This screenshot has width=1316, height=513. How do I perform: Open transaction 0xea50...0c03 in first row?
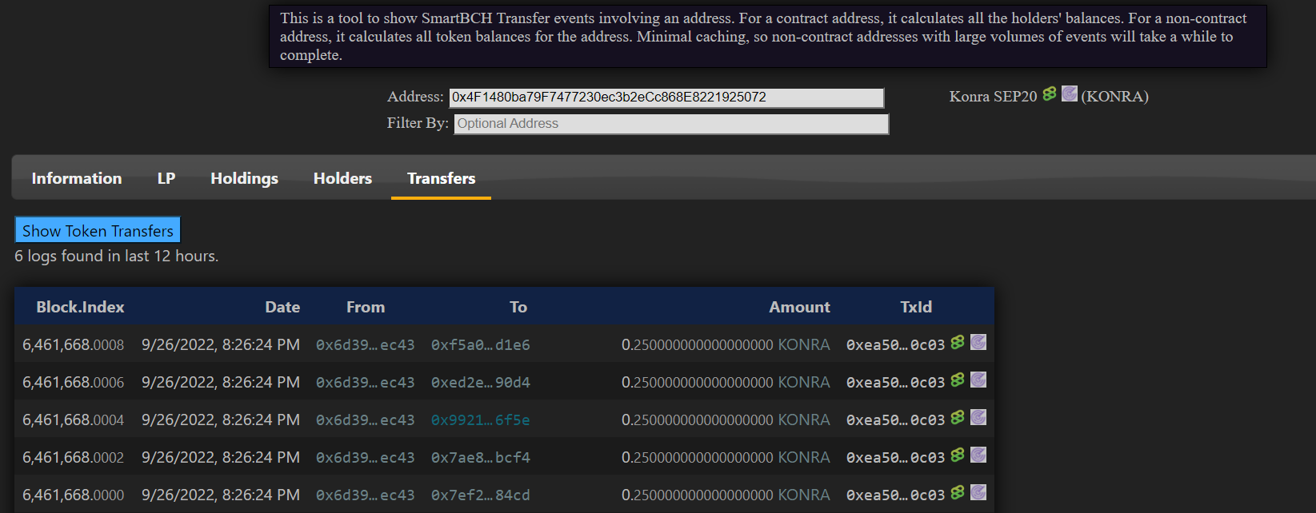895,344
